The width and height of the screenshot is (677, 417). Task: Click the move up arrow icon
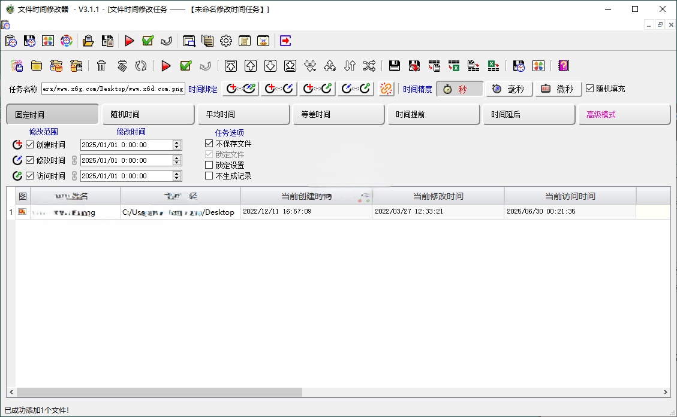[251, 66]
